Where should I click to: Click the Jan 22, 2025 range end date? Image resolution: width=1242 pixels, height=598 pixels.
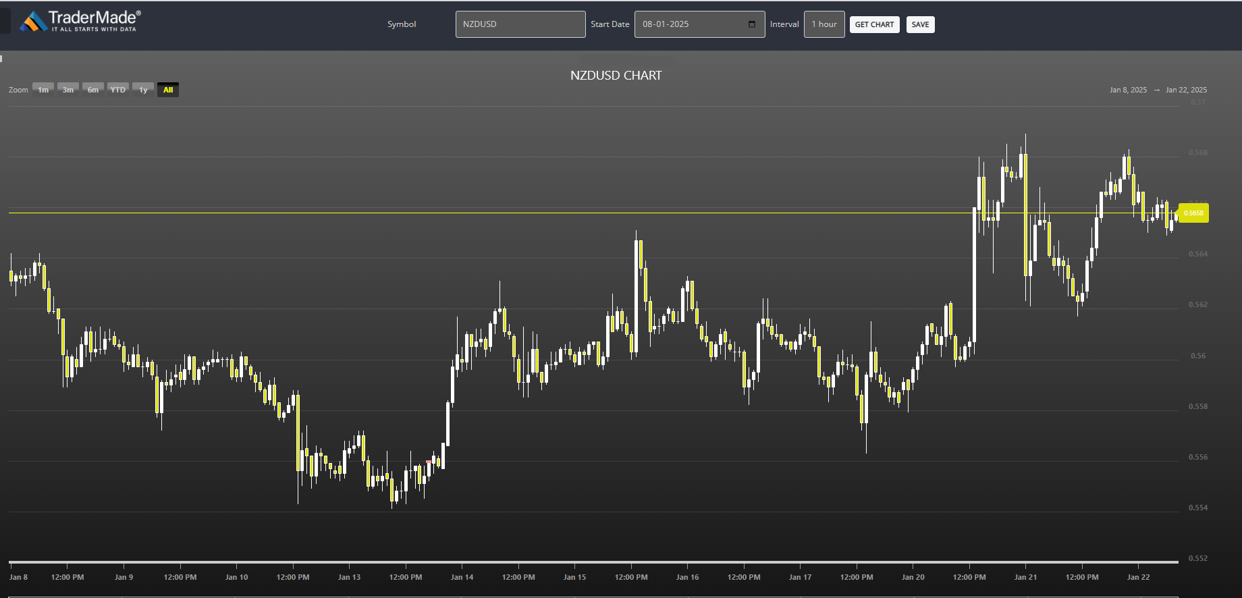click(1186, 90)
